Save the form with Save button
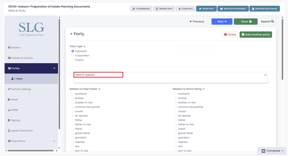Screen dimensions: 288x156 pyautogui.click(x=245, y=21)
